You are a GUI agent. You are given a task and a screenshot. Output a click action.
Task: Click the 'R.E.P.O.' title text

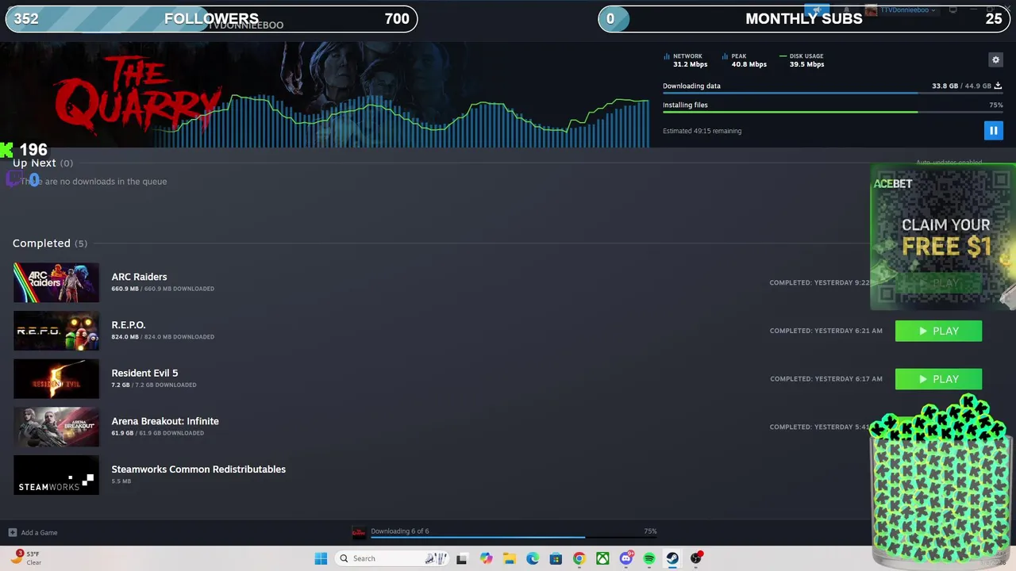click(x=129, y=325)
